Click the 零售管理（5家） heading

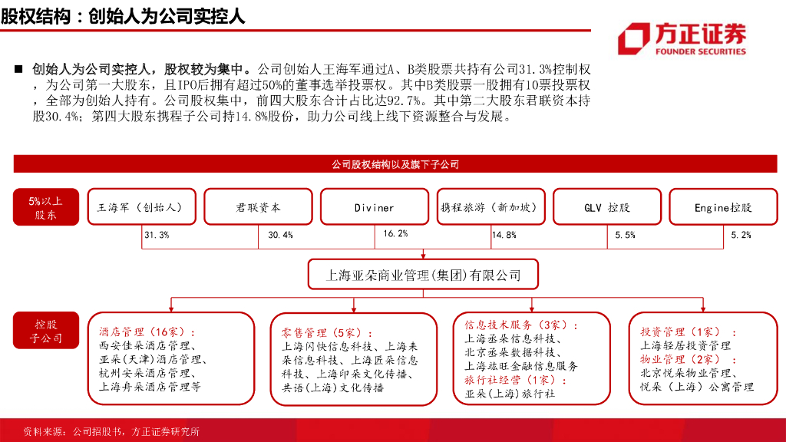[327, 333]
